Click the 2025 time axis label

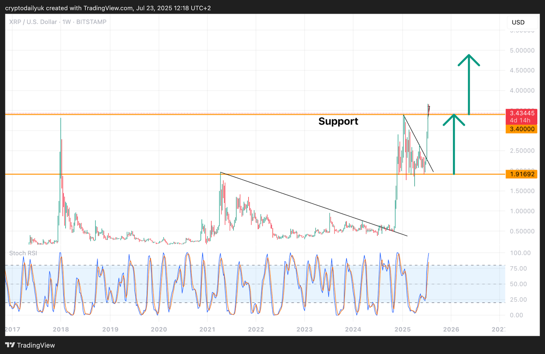(403, 329)
